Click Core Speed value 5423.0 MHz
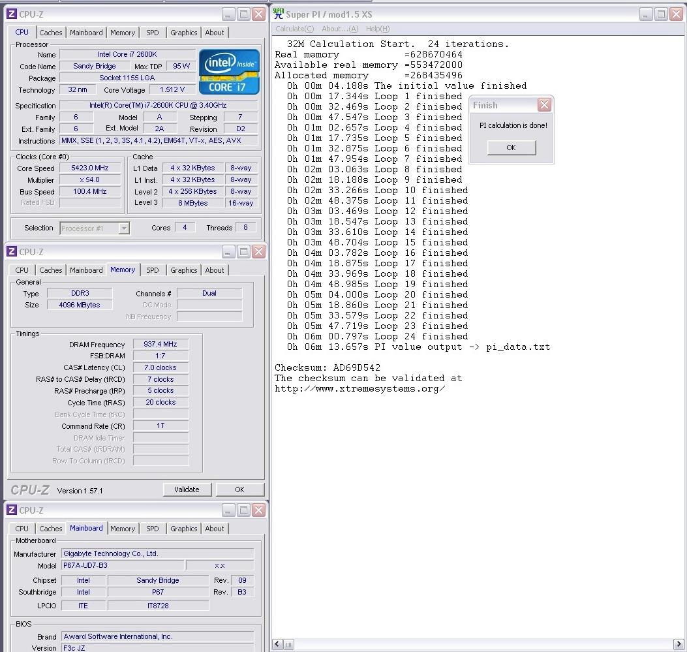 click(90, 168)
